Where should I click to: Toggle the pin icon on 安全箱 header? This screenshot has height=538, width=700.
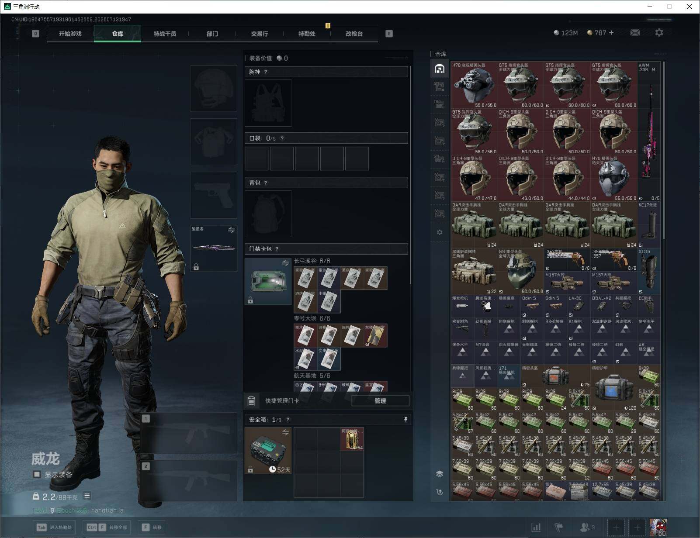405,419
